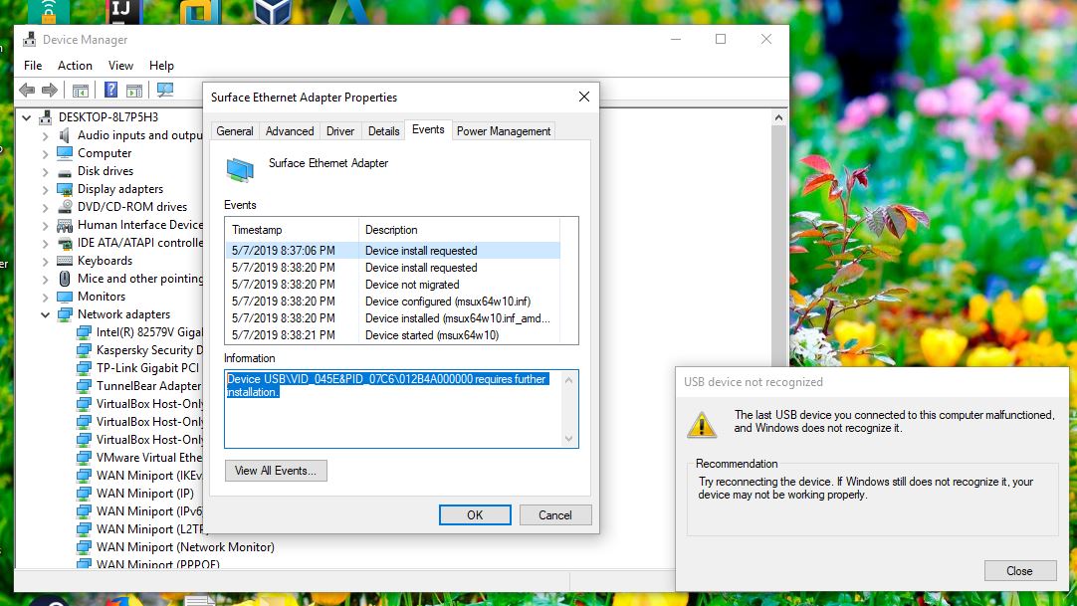Click the Human Interface Devices icon

tap(65, 225)
